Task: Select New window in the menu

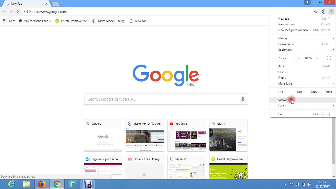Action: pyautogui.click(x=303, y=24)
